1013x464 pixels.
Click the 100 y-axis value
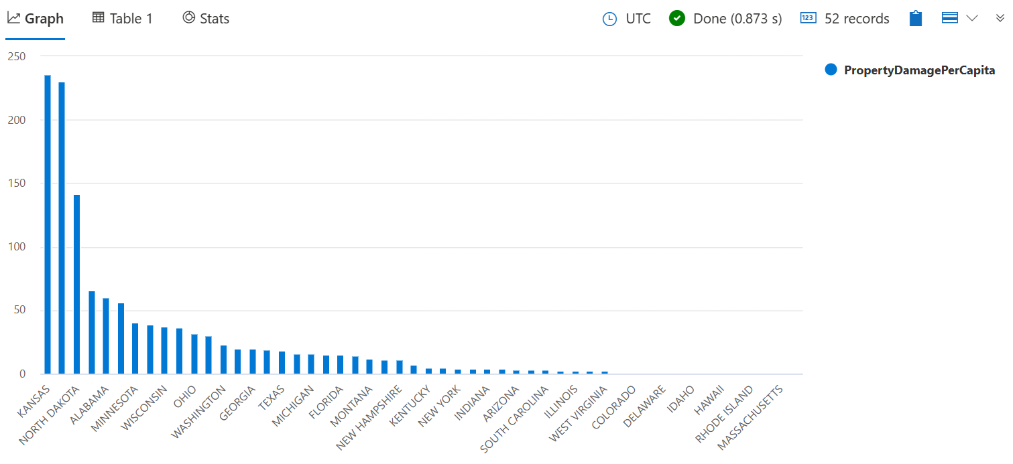[16, 247]
